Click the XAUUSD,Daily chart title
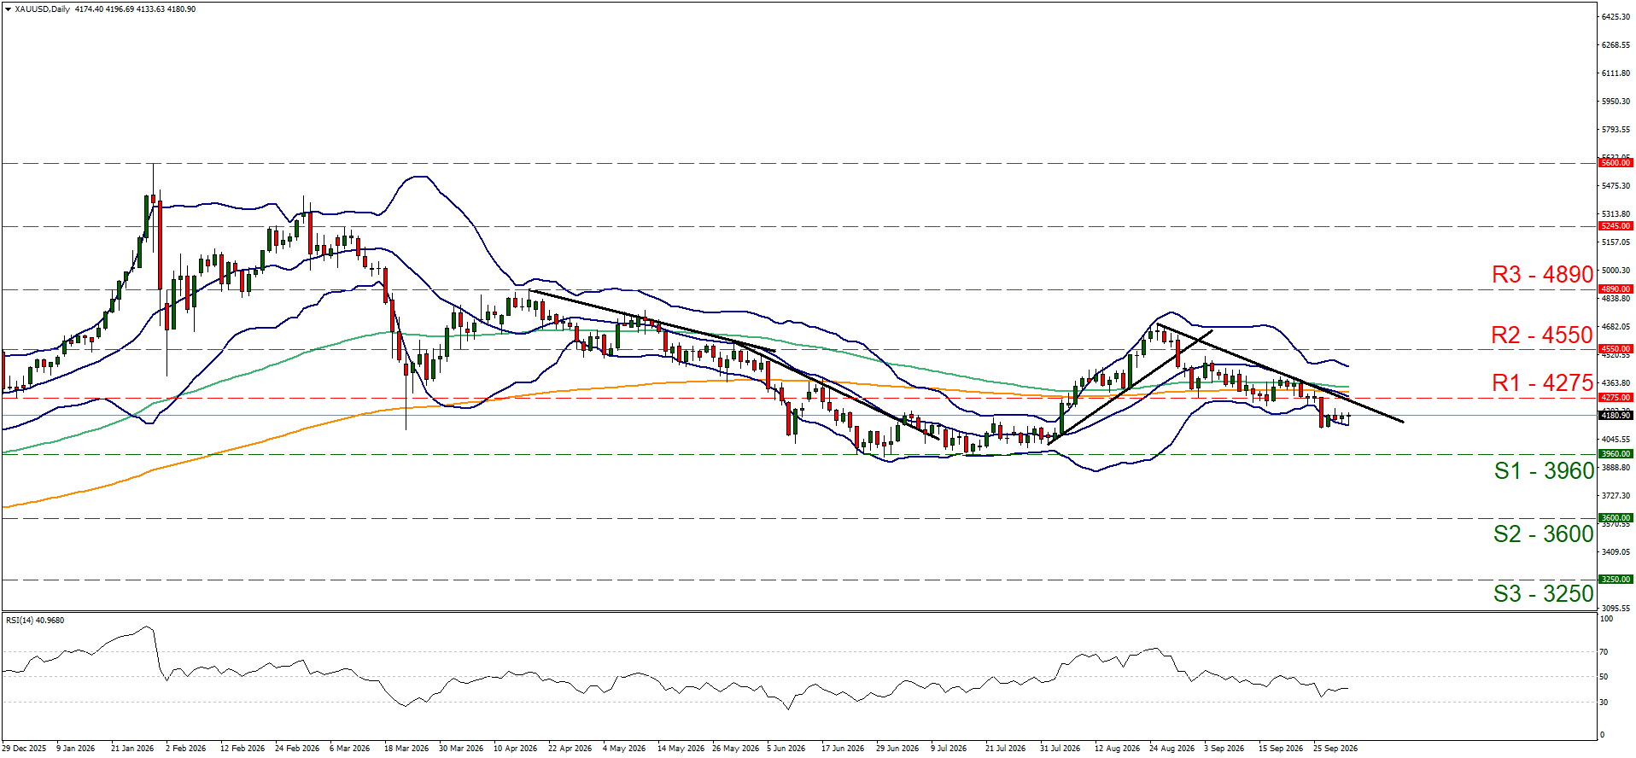Image resolution: width=1636 pixels, height=758 pixels. click(x=43, y=9)
